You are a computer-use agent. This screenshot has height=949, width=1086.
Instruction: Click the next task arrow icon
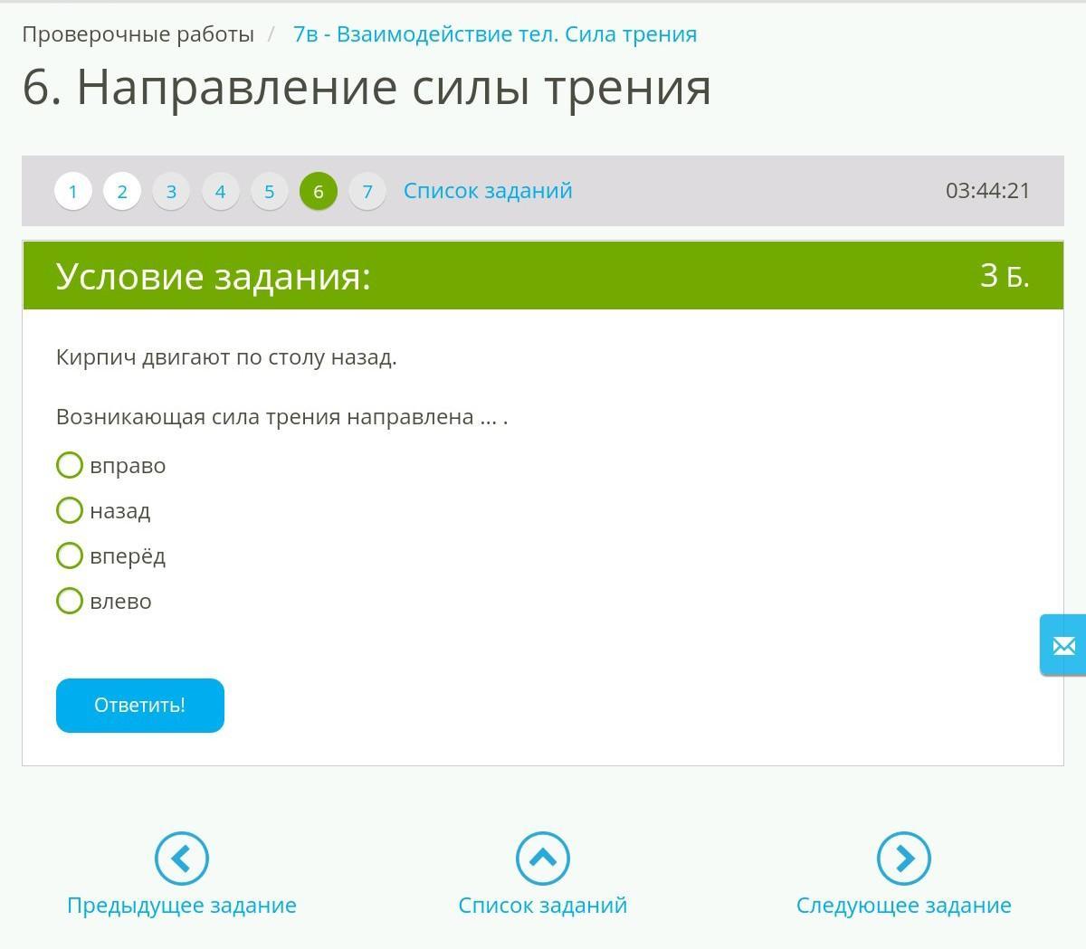coord(904,858)
